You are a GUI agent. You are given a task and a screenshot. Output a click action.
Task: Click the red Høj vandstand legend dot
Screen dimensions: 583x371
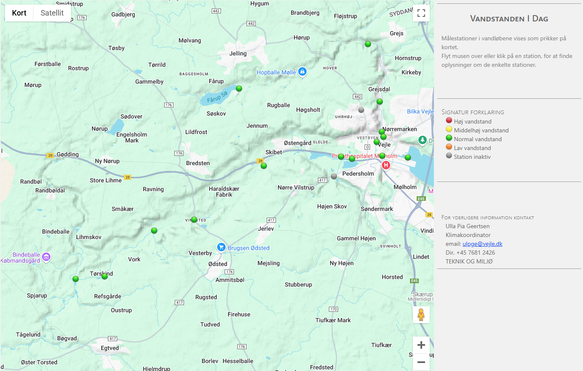[x=449, y=121]
